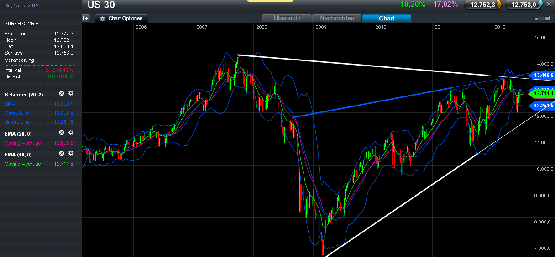Click the Hoch value 12.782,1

[63, 40]
